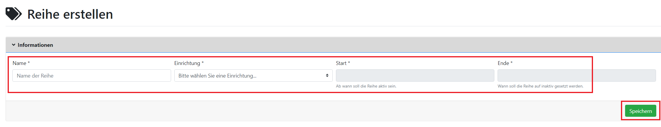Open the Einrichtung dropdown
This screenshot has height=127, width=661.
(250, 75)
